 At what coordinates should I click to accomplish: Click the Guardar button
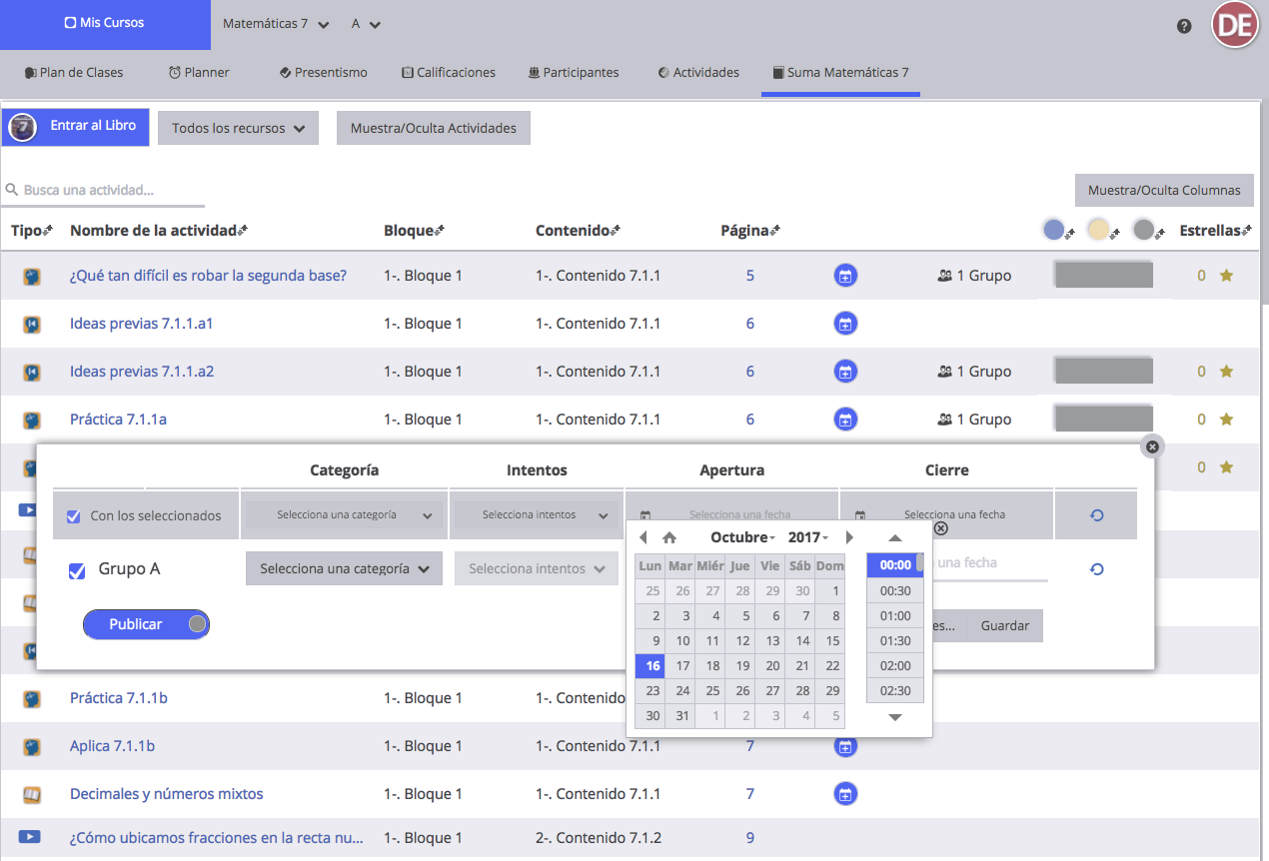pos(1004,625)
